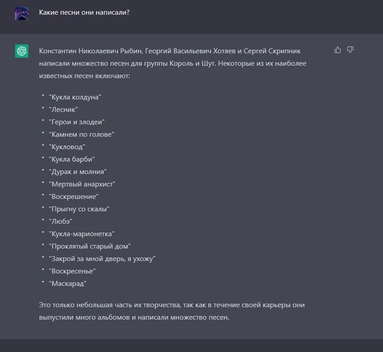Click the "Прыгну со скалы" entry
383x352 pixels.
79,209
